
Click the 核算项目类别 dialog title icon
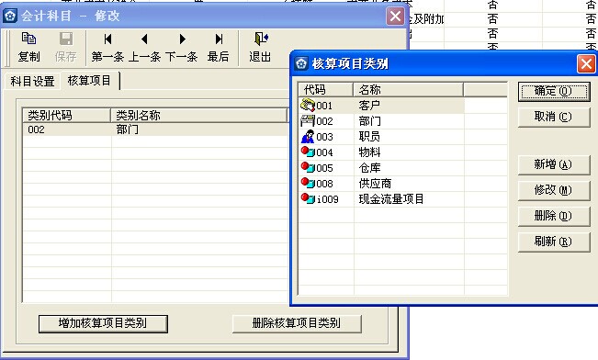coord(301,63)
